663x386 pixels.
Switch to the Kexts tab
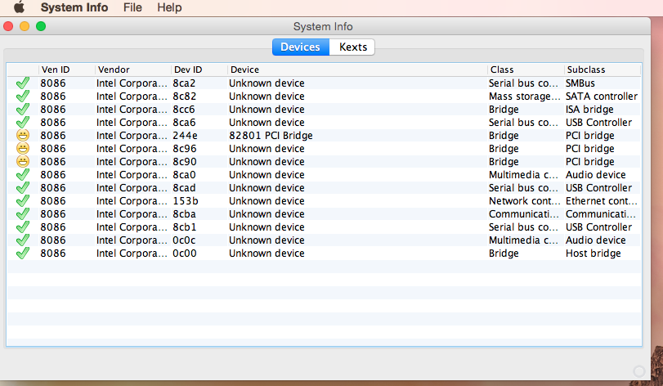352,47
